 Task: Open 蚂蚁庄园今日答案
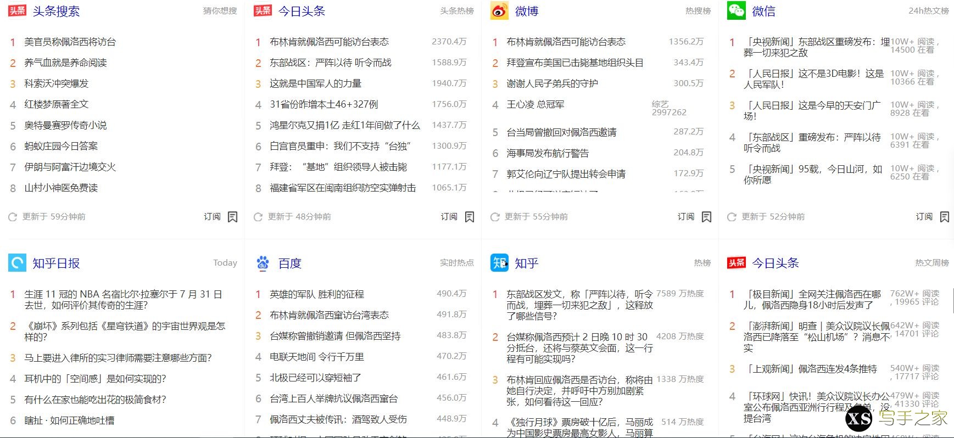pyautogui.click(x=61, y=146)
